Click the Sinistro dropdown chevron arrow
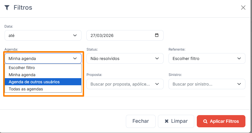Viewport: 252px width, 133px height. coord(239,84)
